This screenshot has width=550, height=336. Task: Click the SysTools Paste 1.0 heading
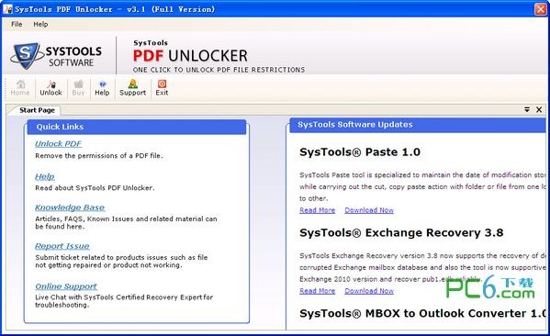pos(360,151)
